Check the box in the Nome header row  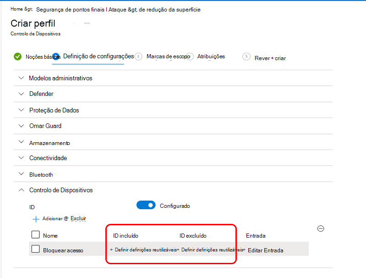(35, 234)
